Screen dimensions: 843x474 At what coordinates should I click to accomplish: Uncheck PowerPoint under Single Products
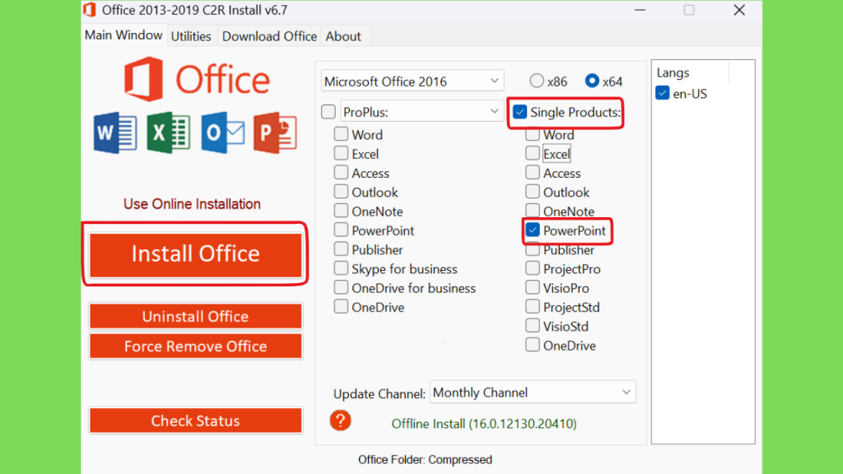click(533, 230)
